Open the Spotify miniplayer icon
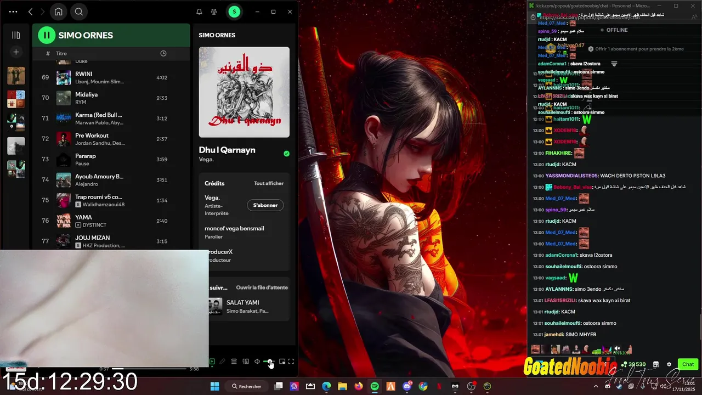Viewport: 702px width, 395px height. tap(282, 362)
